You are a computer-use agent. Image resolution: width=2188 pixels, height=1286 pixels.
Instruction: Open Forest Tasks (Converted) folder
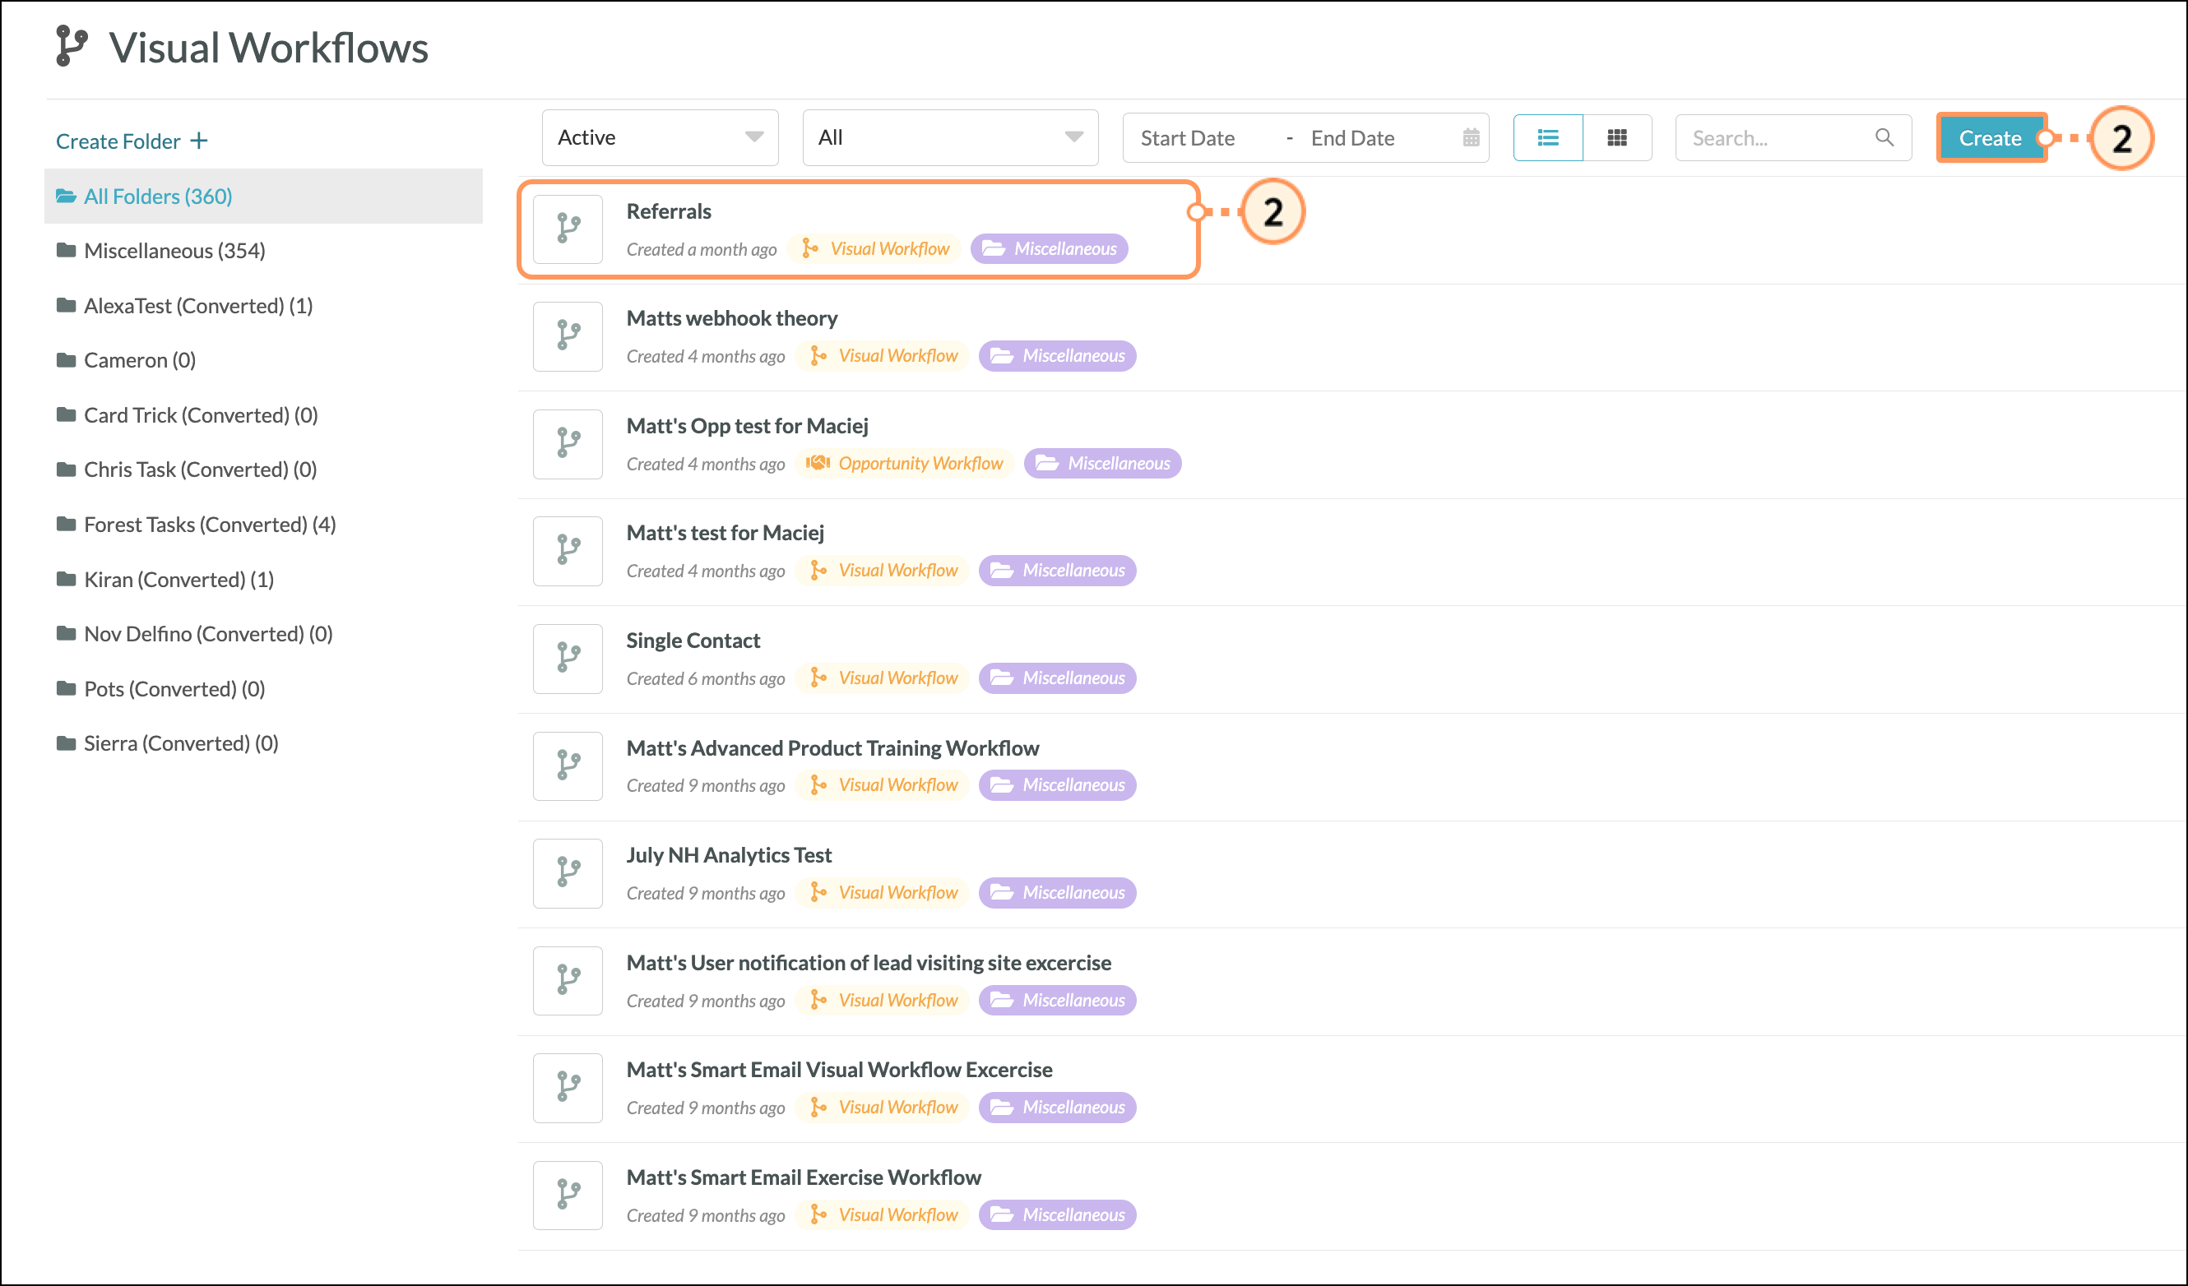tap(209, 524)
